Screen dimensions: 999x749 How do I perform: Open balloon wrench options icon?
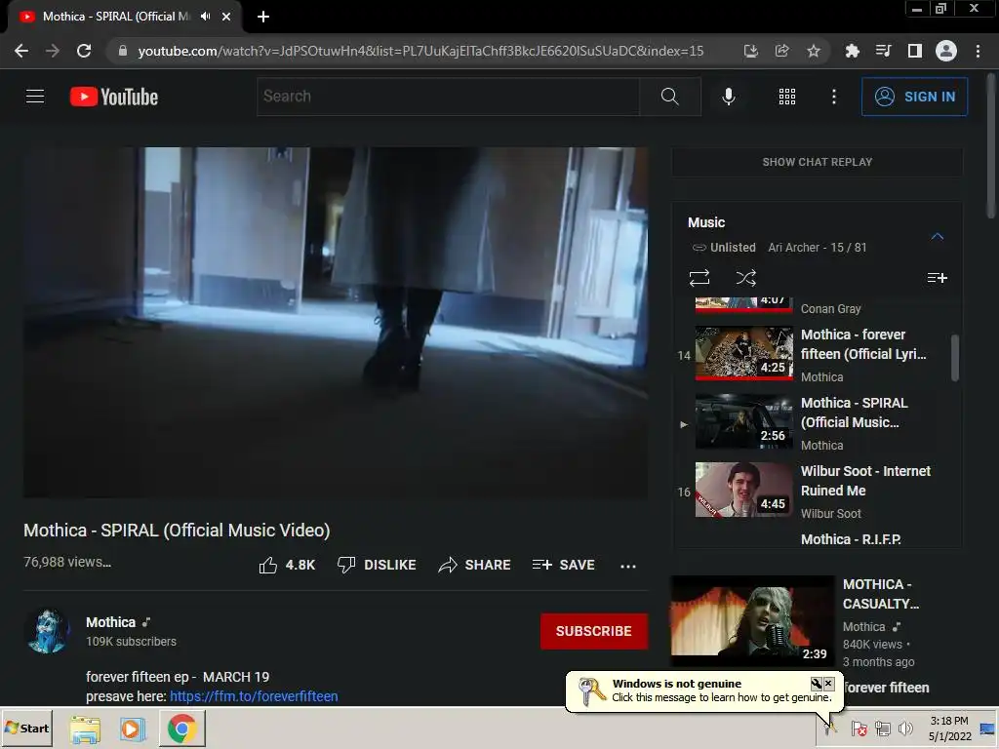(x=816, y=684)
